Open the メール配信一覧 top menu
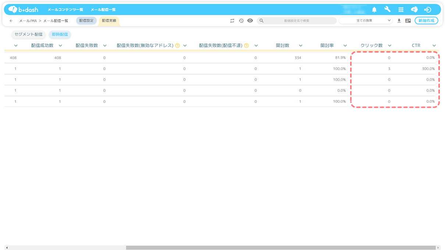This screenshot has width=445, height=250. pyautogui.click(x=103, y=10)
